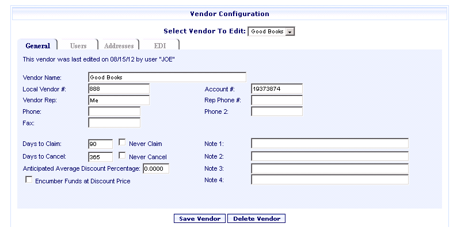This screenshot has width=457, height=227.
Task: Click the Days to Claim field
Action: [x=101, y=144]
